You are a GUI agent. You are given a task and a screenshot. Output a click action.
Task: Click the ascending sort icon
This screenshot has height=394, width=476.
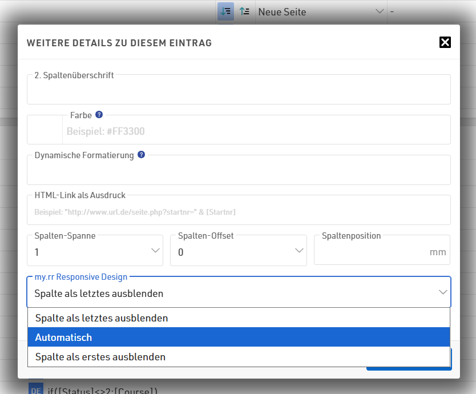(244, 11)
